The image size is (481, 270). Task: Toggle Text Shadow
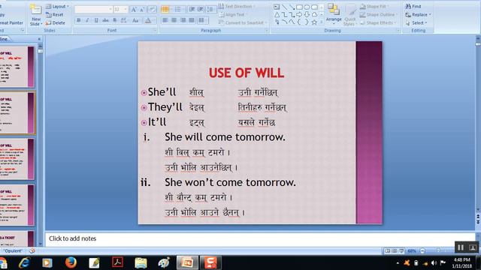[114, 20]
